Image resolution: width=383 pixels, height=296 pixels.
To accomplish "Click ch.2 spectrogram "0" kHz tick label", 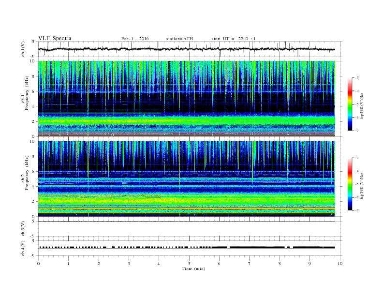I will coord(33,216).
